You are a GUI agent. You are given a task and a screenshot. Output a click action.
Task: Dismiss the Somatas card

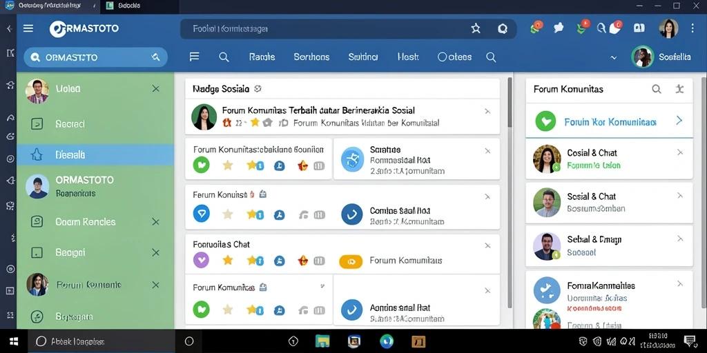tap(487, 151)
